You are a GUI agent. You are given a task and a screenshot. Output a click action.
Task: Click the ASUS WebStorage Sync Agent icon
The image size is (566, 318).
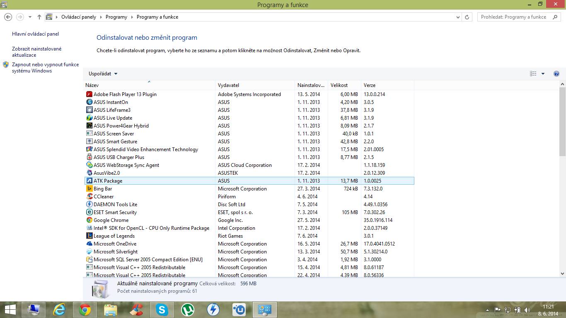click(x=89, y=165)
